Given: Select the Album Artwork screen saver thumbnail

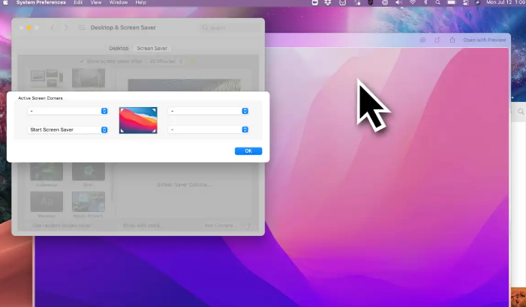Looking at the screenshot, I should (x=89, y=201).
